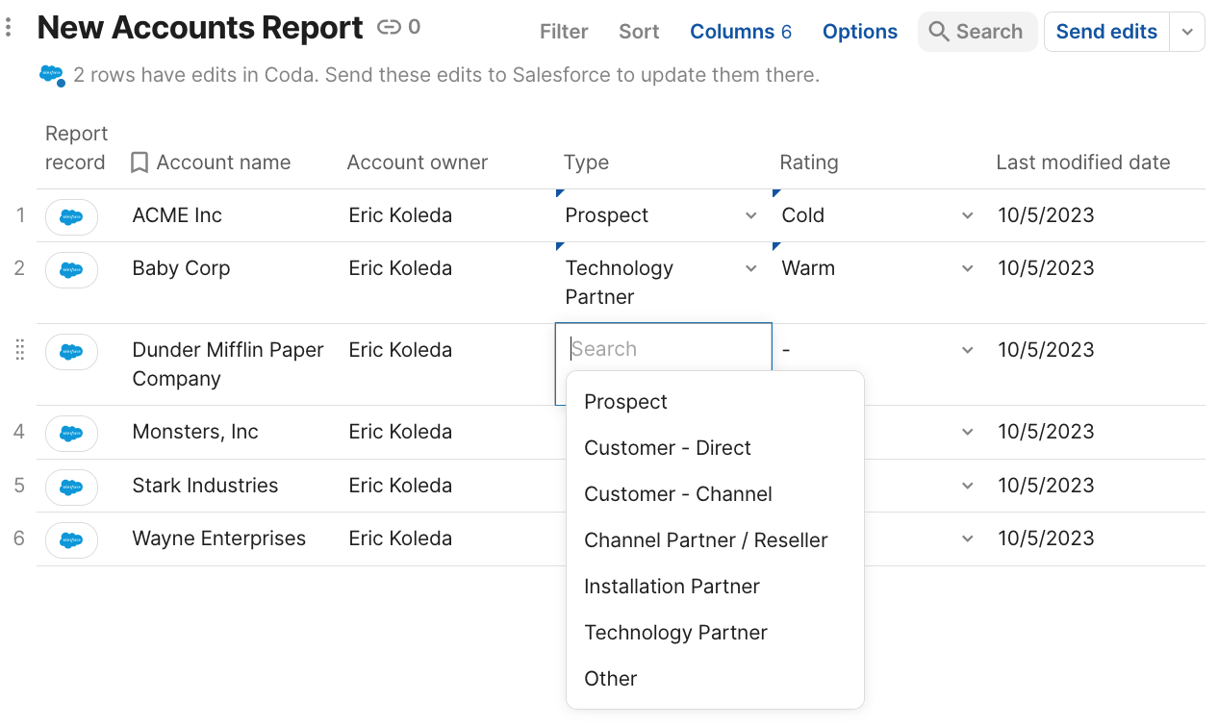Open the Salesforce record for ACME Inc

pos(71,216)
